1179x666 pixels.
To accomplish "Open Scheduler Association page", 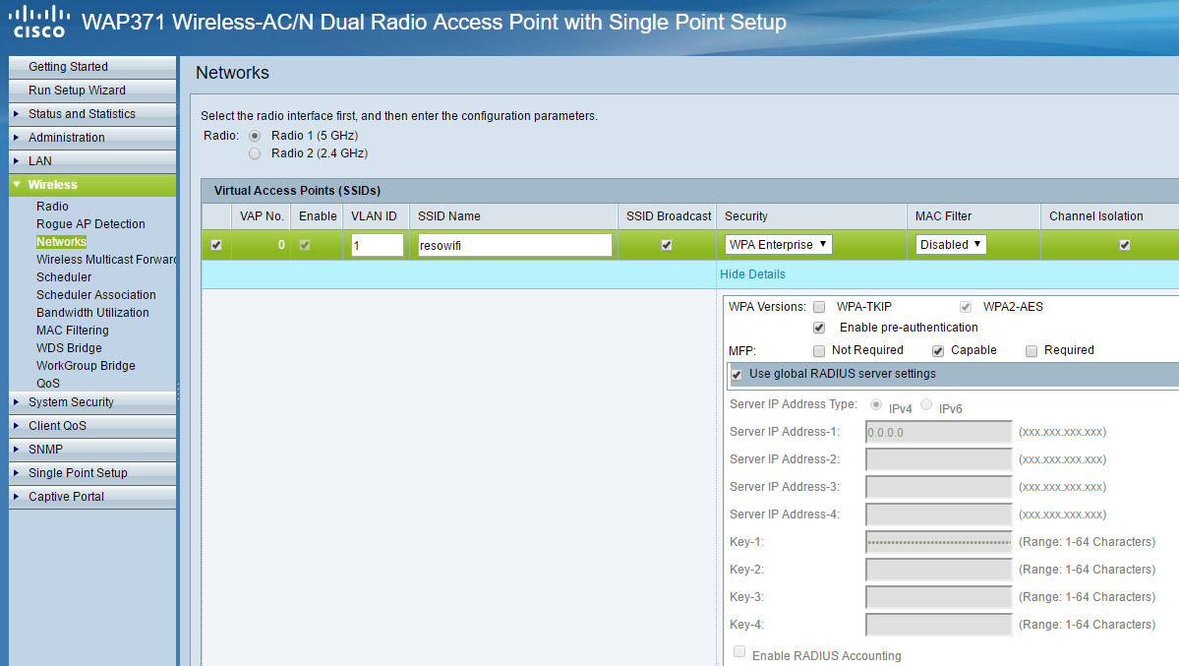I will coord(96,295).
